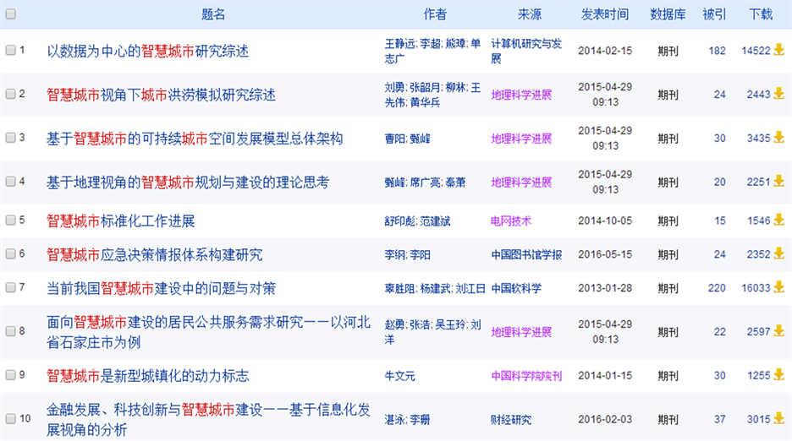Click the 下载 column header
Image resolution: width=792 pixels, height=441 pixels.
(761, 14)
